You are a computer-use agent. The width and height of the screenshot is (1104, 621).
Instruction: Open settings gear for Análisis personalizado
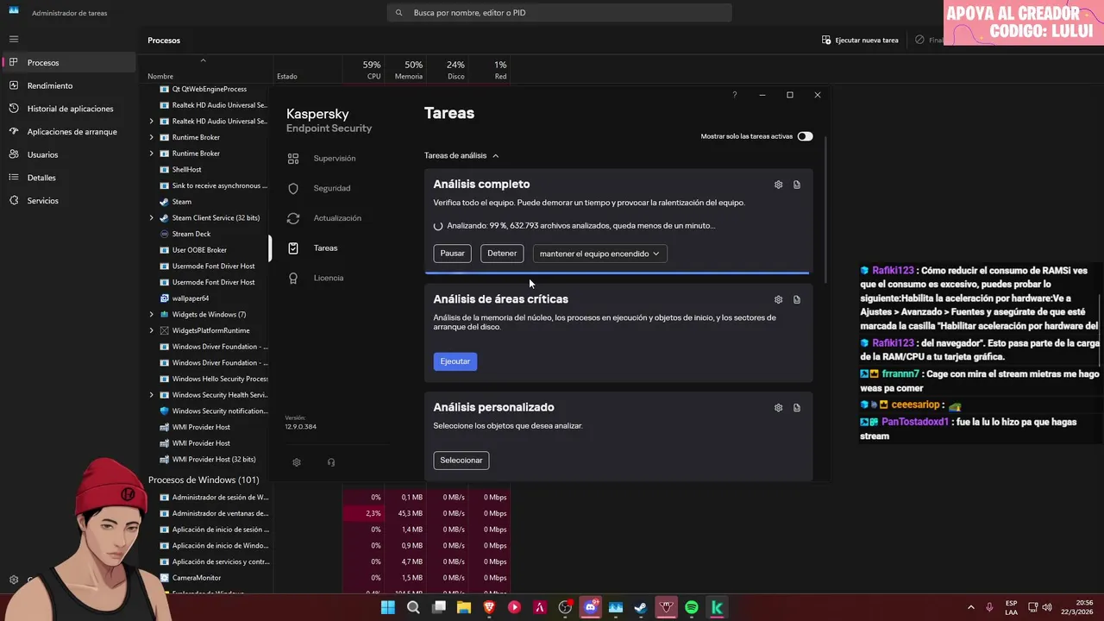(x=778, y=408)
